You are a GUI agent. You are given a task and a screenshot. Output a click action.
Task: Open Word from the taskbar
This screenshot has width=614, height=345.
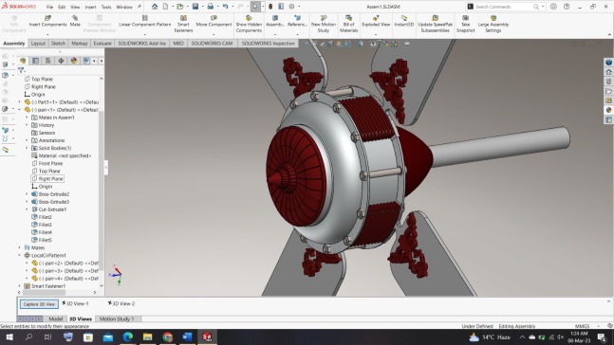pos(187,336)
